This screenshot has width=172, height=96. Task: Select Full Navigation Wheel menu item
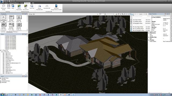141,23
